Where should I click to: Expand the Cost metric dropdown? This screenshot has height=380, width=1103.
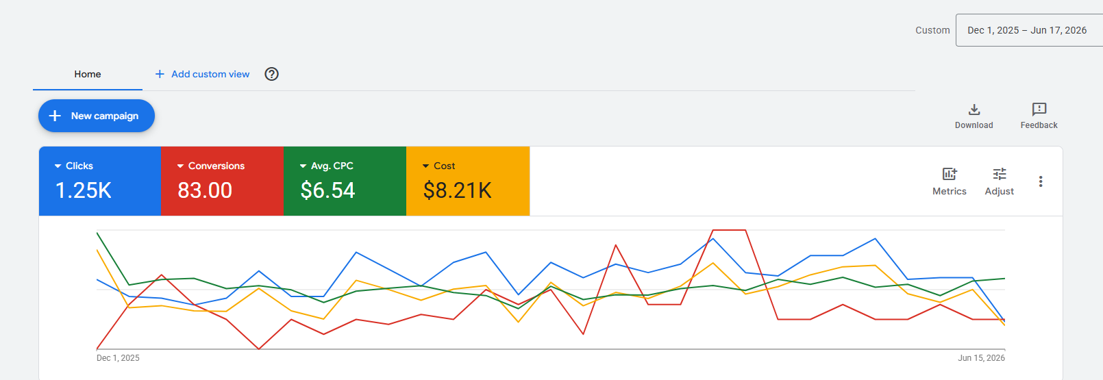[x=426, y=166]
